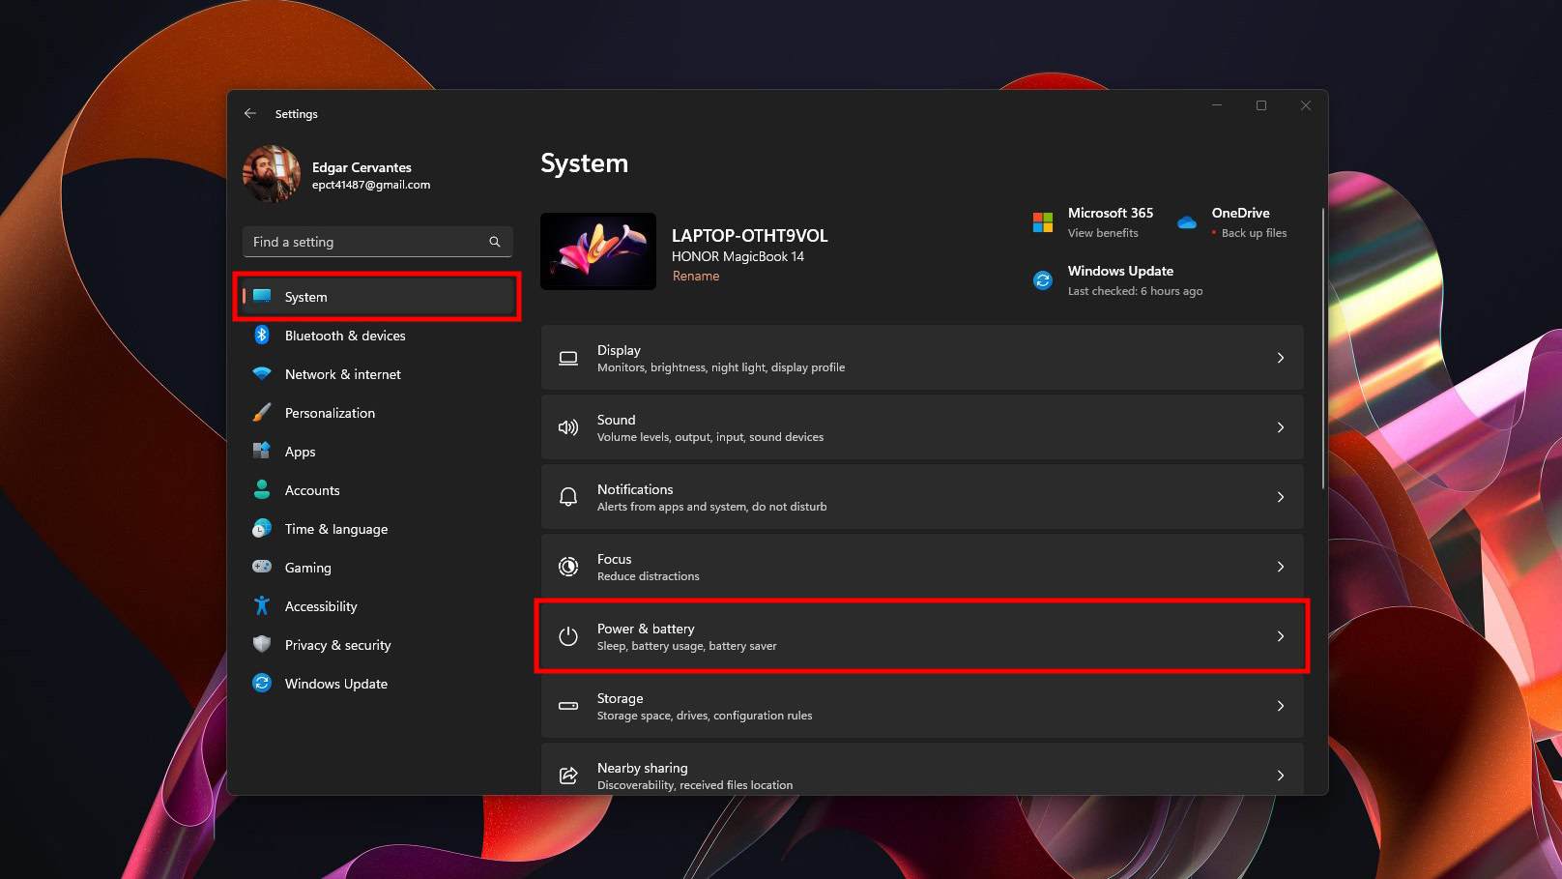Expand Display settings with its chevron
This screenshot has height=879, width=1562.
(1280, 358)
